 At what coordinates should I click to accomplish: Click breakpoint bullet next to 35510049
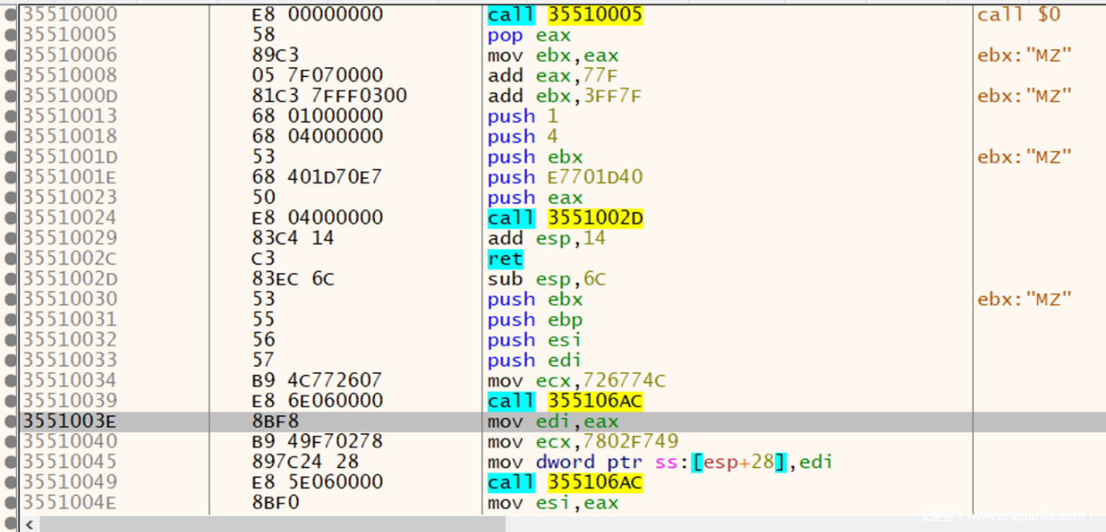10,483
